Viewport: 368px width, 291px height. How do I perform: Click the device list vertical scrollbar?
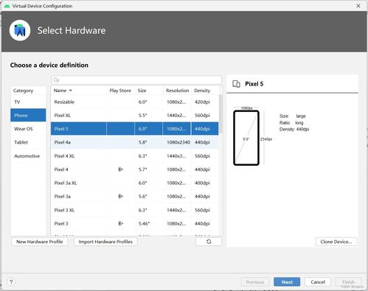(x=221, y=114)
